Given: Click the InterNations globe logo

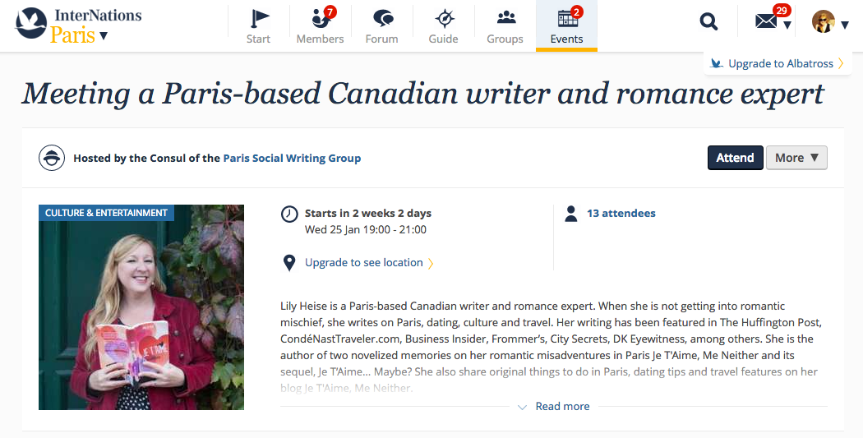Looking at the screenshot, I should click(31, 23).
